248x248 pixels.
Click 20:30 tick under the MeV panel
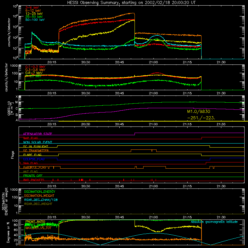point(86,93)
